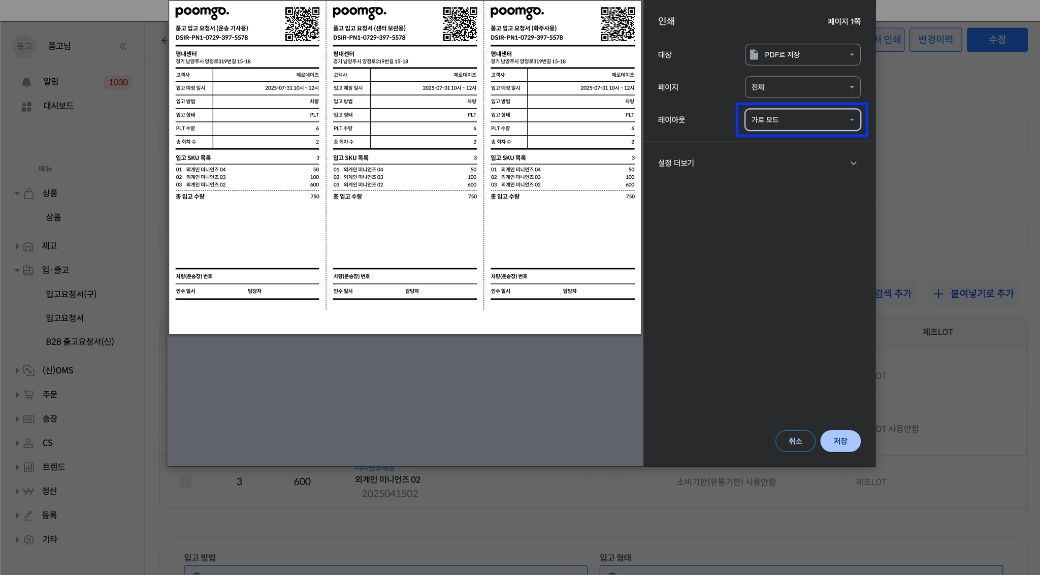Click the print preview page thumbnail
The image size is (1040, 575).
(405, 167)
